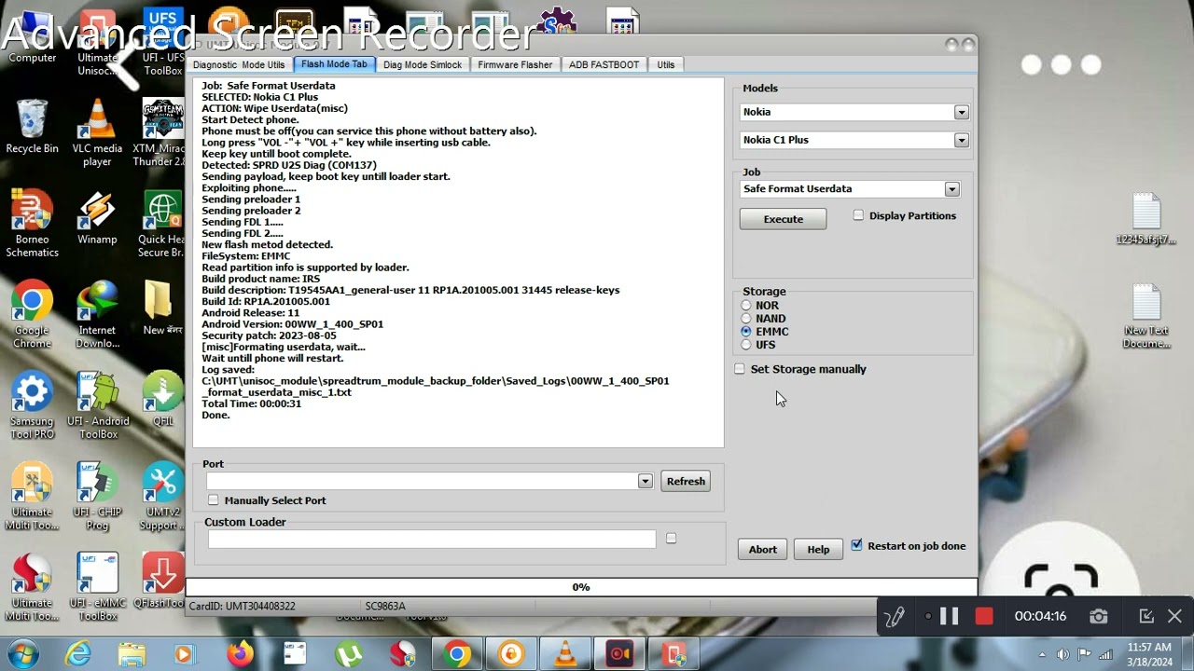Screen dimensions: 1194x671
Task: Toggle the checkbox beside the Custom Loader field
Action: tap(671, 539)
